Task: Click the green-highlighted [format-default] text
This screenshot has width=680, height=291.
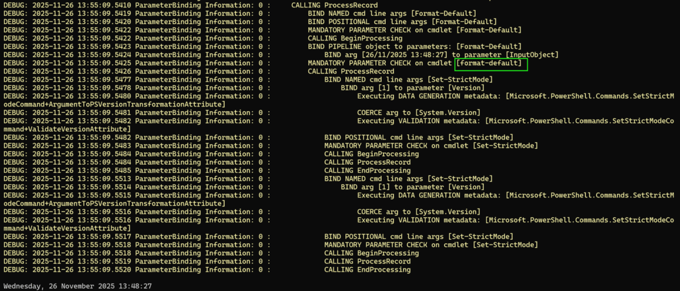Action: (x=490, y=63)
